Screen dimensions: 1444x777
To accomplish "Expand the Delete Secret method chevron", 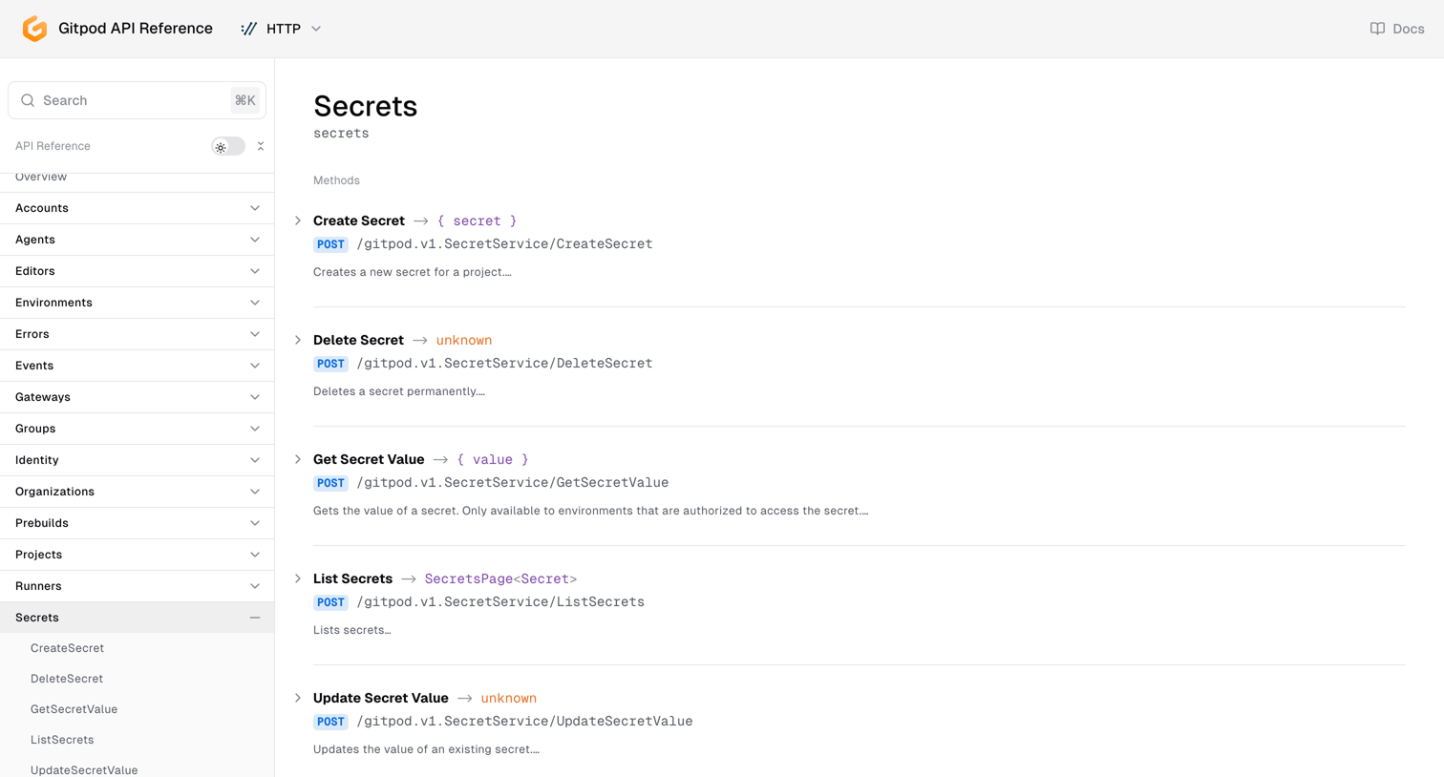I will pyautogui.click(x=298, y=340).
